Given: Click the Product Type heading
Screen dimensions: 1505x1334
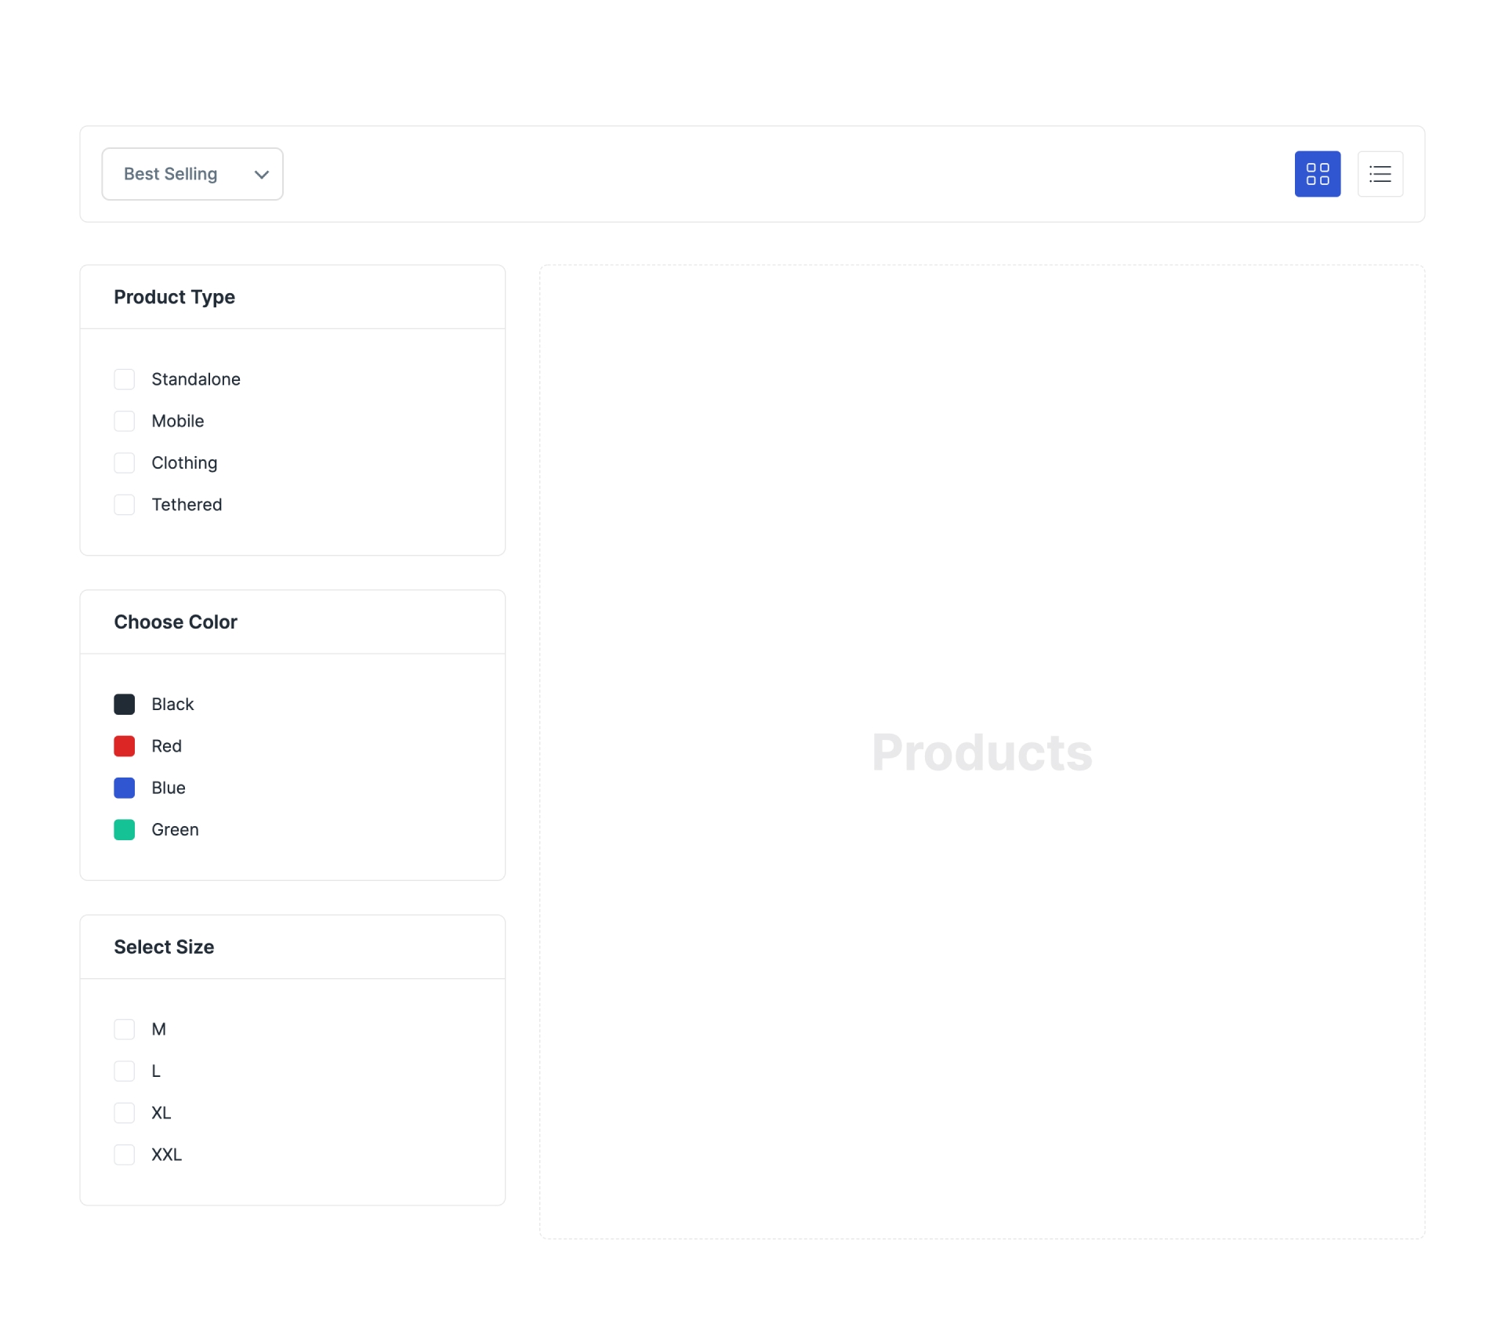Looking at the screenshot, I should coord(174,297).
